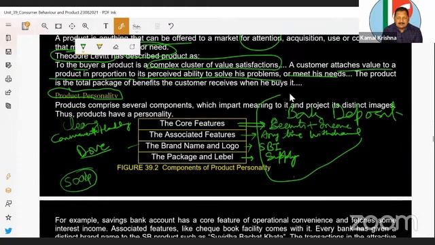
Task: Click 'The Associated Features' table row
Action: point(192,135)
